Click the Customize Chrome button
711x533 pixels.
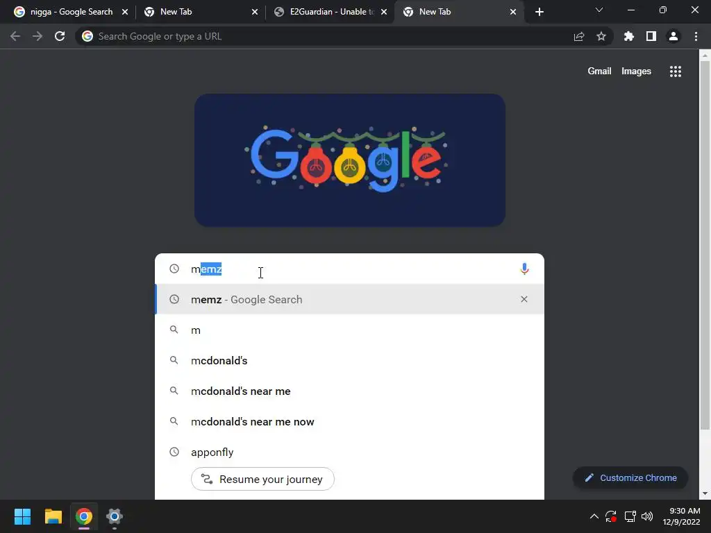630,477
